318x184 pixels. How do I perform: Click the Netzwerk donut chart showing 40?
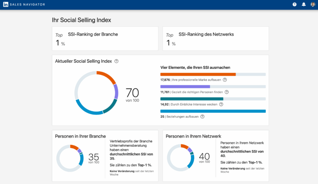(181, 158)
